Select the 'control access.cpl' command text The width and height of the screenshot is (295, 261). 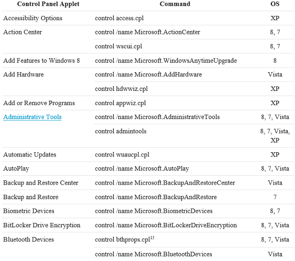tap(119, 18)
